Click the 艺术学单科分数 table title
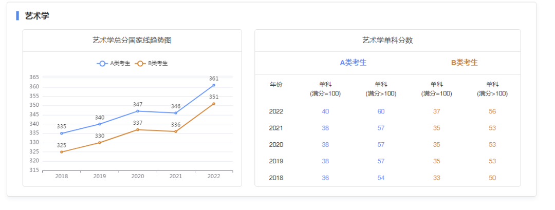The width and height of the screenshot is (555, 210). coord(387,41)
